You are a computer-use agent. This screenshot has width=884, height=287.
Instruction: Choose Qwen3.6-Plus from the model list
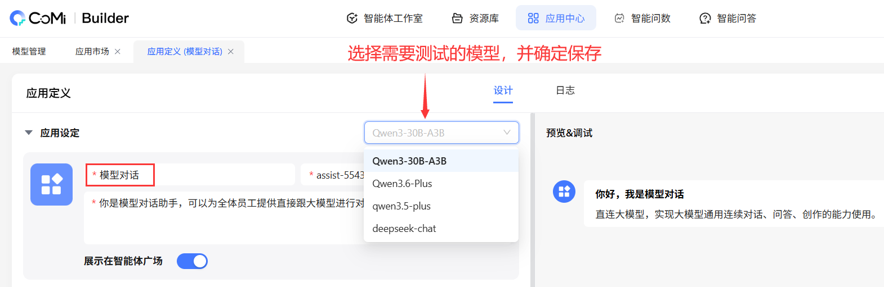[441, 183]
